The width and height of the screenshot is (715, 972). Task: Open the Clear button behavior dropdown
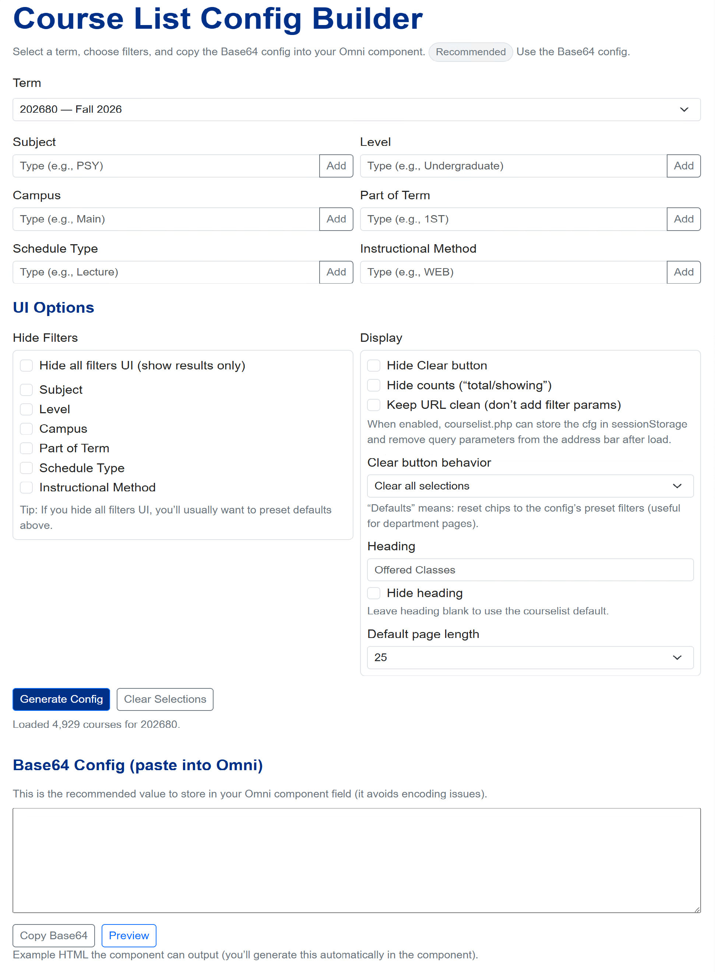(x=530, y=485)
